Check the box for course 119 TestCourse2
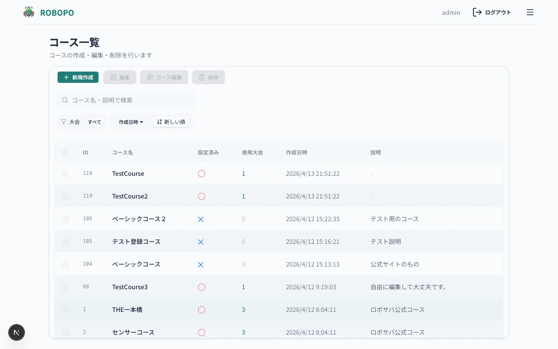558x349 pixels. click(x=65, y=196)
